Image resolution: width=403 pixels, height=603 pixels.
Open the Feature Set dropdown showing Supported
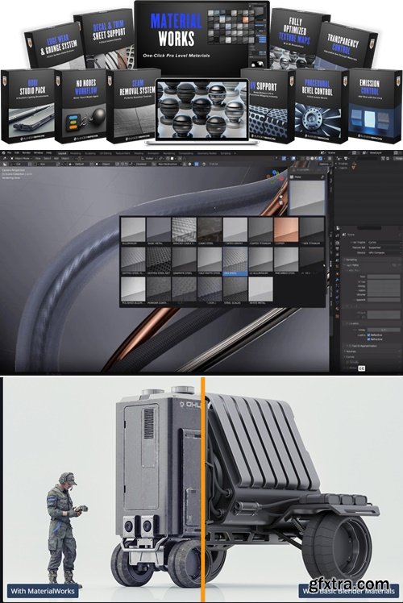click(384, 247)
